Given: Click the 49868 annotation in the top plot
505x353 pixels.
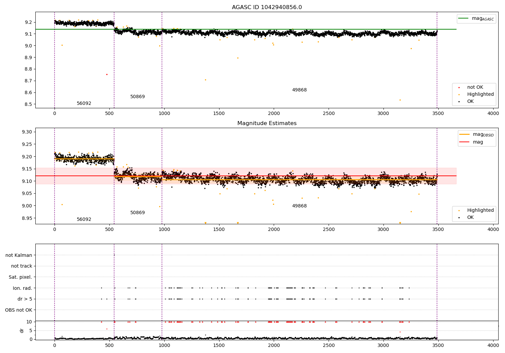Looking at the screenshot, I should coord(299,90).
